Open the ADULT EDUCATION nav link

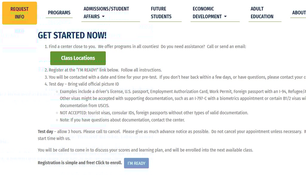(262, 13)
